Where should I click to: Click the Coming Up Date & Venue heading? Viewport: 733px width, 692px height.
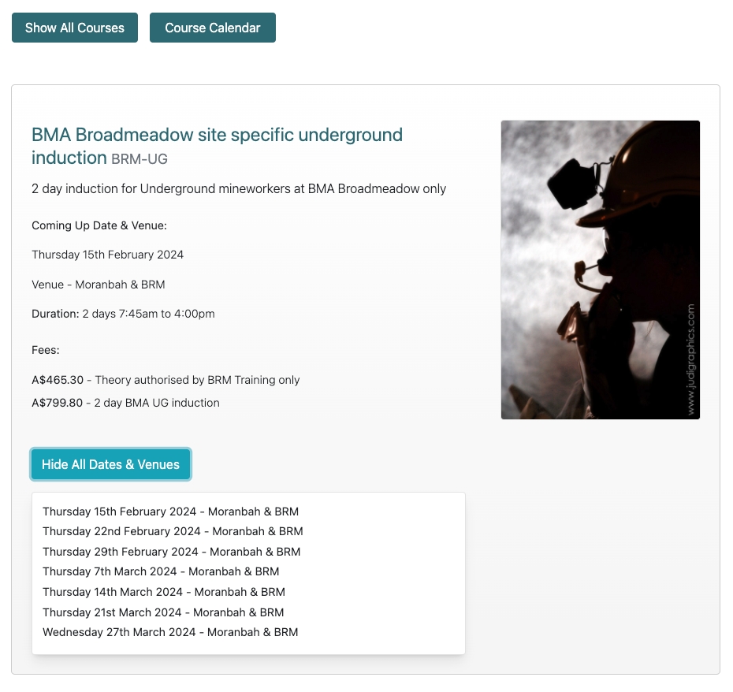(x=99, y=225)
